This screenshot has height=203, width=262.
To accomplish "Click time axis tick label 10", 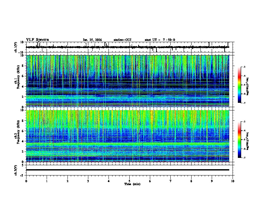I will pyautogui.click(x=233, y=181).
